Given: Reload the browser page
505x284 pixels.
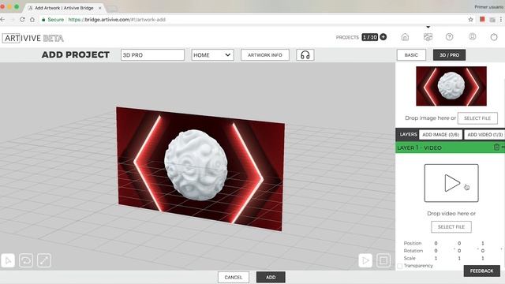Looking at the screenshot, I should point(22,20).
